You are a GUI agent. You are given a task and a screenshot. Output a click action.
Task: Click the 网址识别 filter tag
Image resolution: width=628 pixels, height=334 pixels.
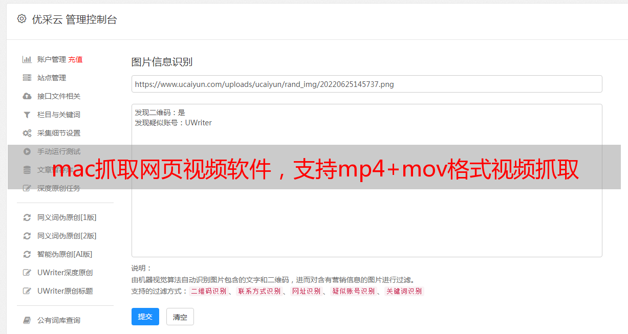point(306,291)
